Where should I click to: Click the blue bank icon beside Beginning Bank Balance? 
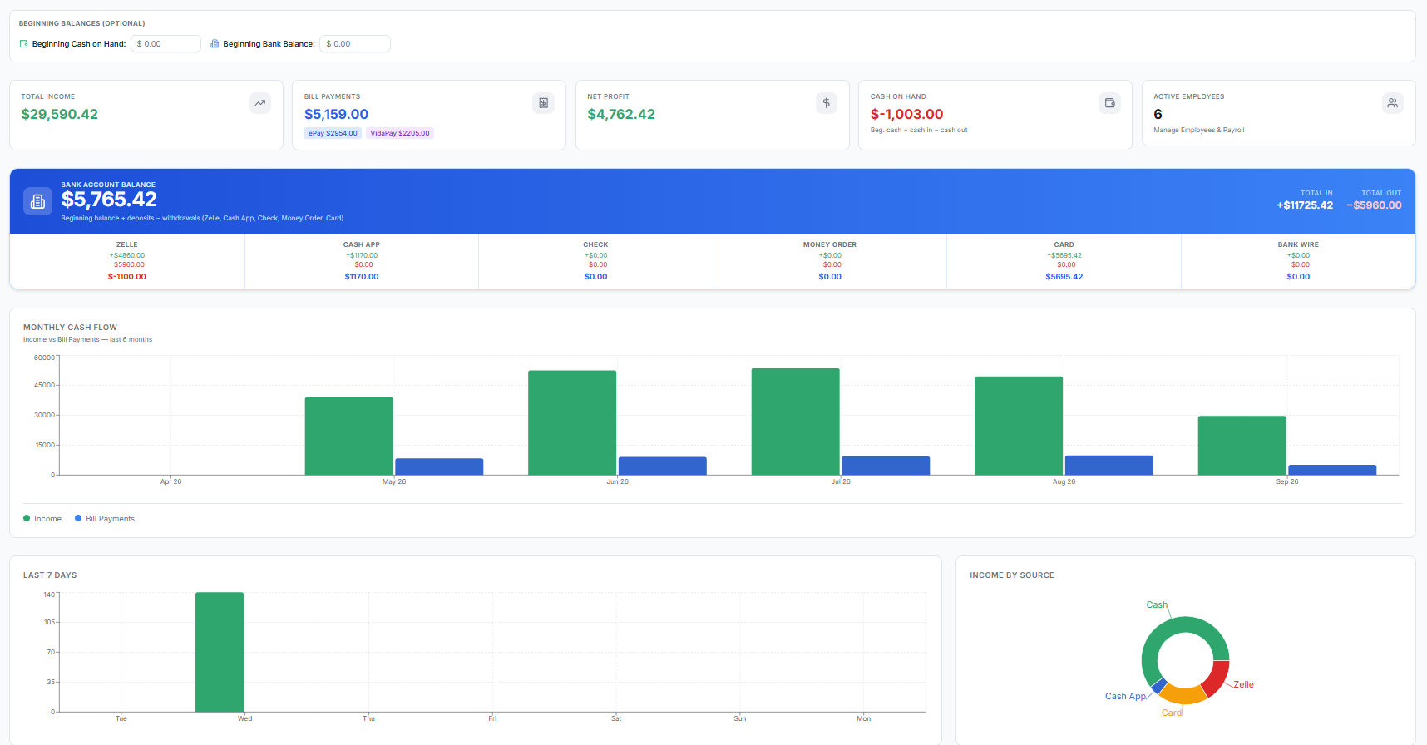point(215,44)
